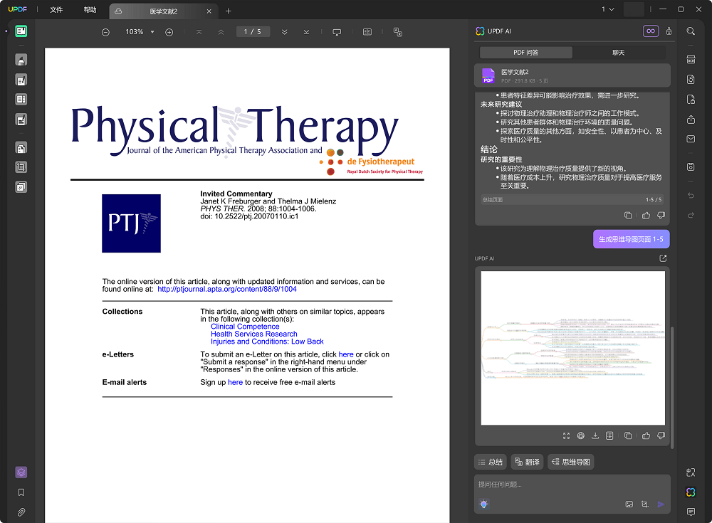
Task: Select the 医学文献2 PDF file card
Action: pos(572,75)
